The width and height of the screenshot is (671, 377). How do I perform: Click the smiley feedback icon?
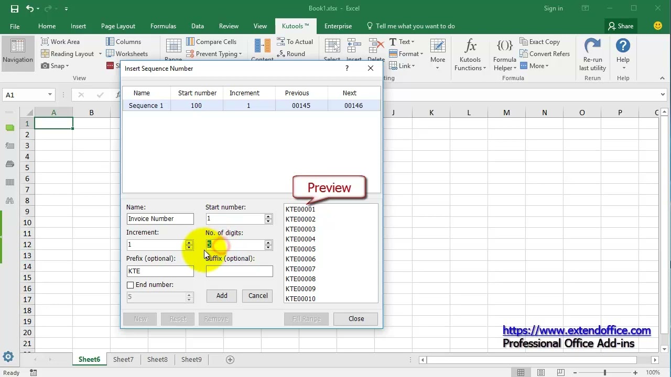coord(658,26)
